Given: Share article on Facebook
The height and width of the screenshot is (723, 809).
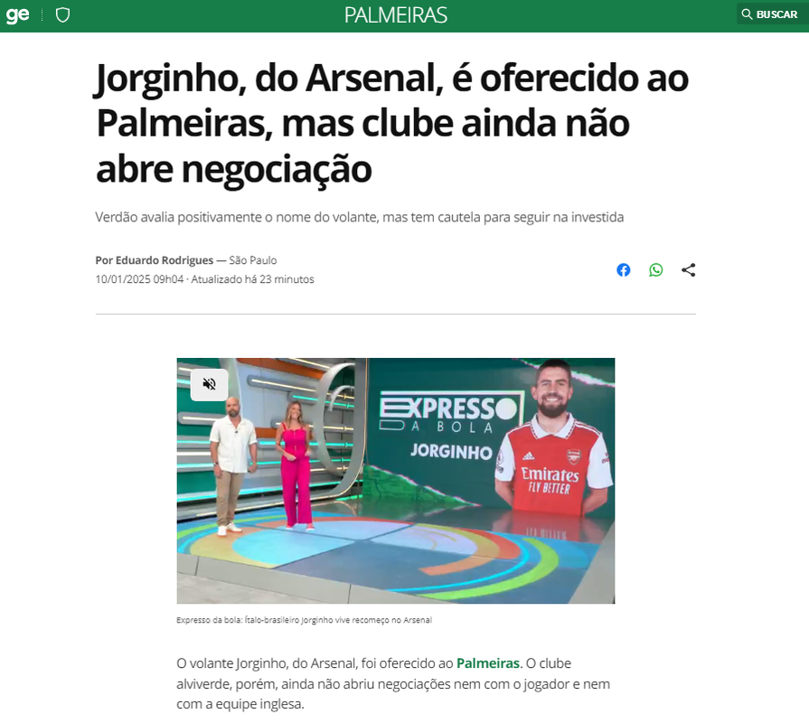Looking at the screenshot, I should [x=624, y=269].
